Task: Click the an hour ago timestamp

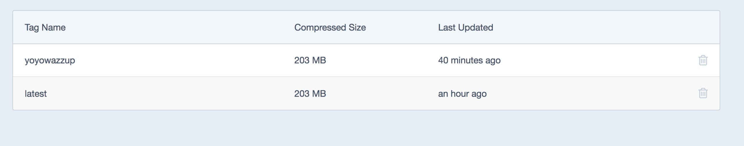Action: (x=462, y=94)
